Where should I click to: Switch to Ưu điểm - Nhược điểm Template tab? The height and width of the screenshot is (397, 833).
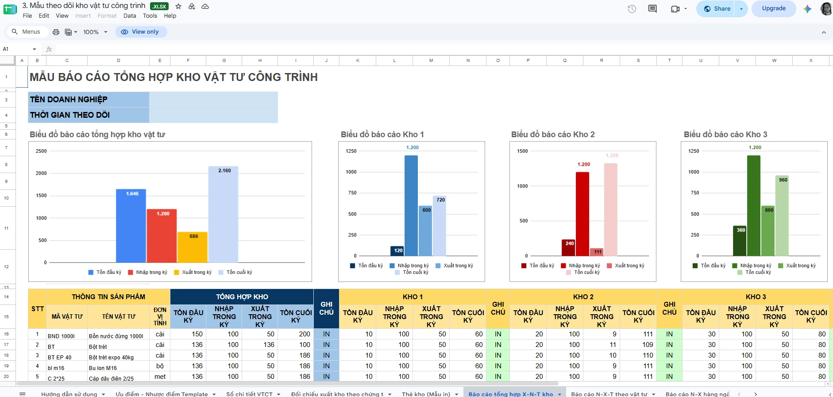pyautogui.click(x=162, y=394)
